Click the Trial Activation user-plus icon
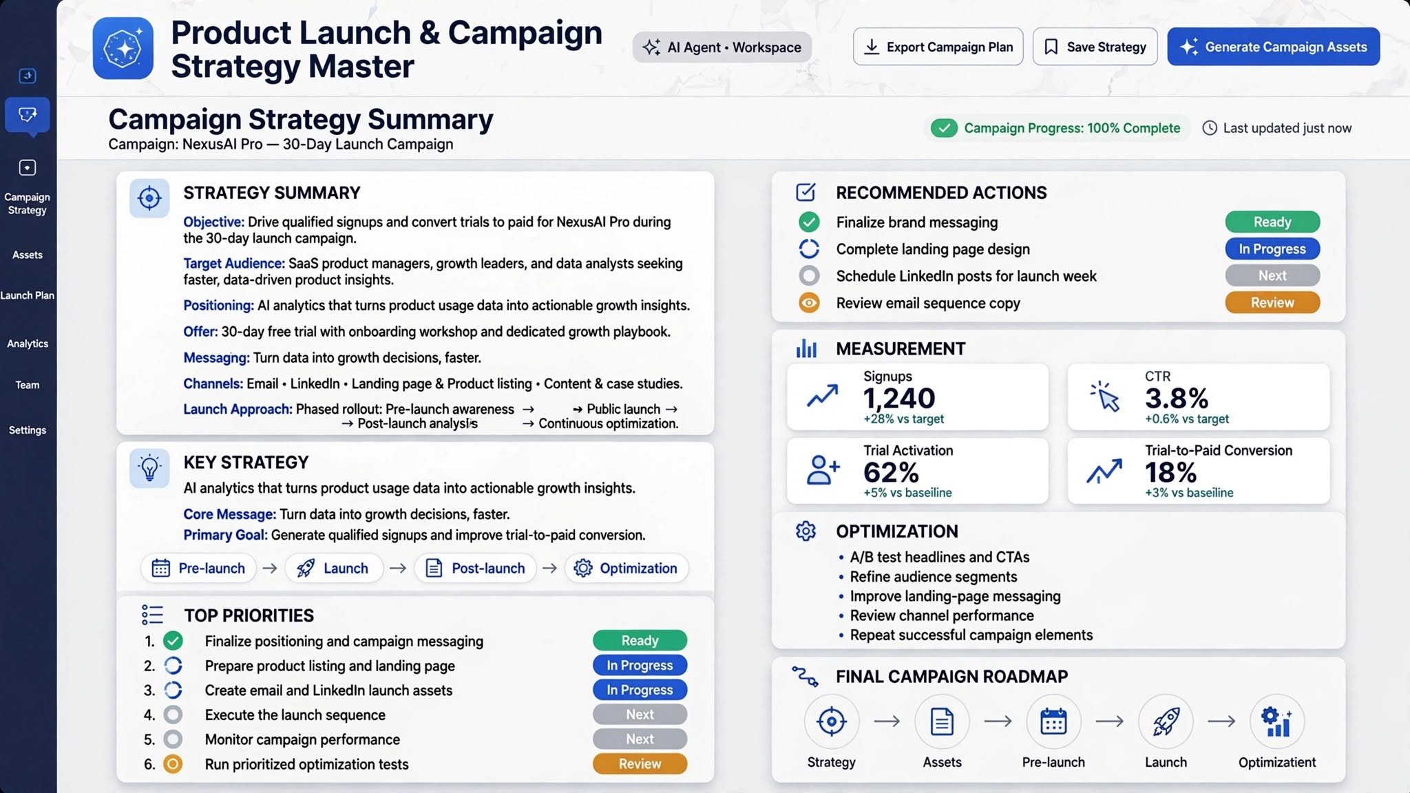Image resolution: width=1410 pixels, height=793 pixels. (x=823, y=470)
